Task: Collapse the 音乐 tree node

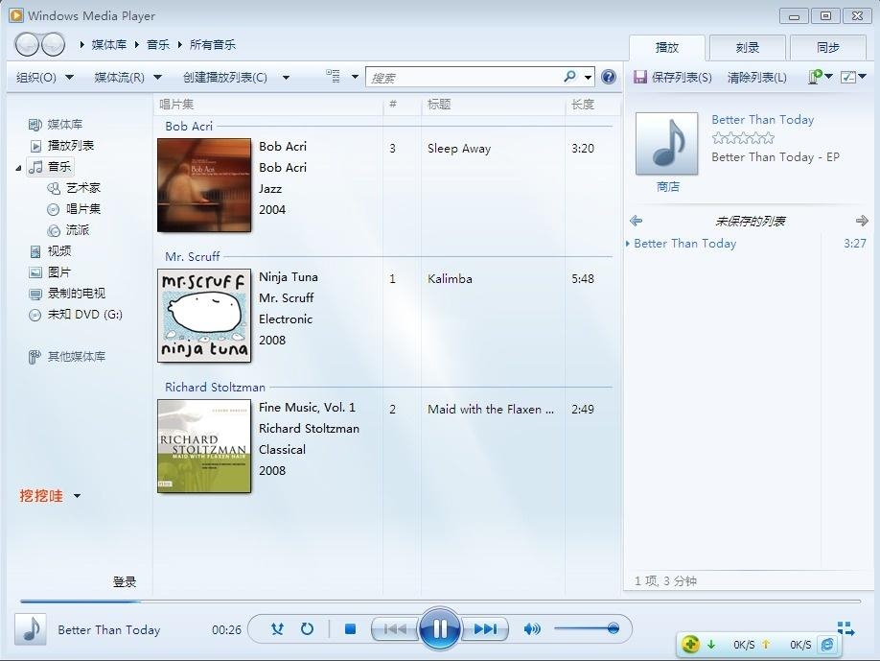Action: tap(19, 168)
